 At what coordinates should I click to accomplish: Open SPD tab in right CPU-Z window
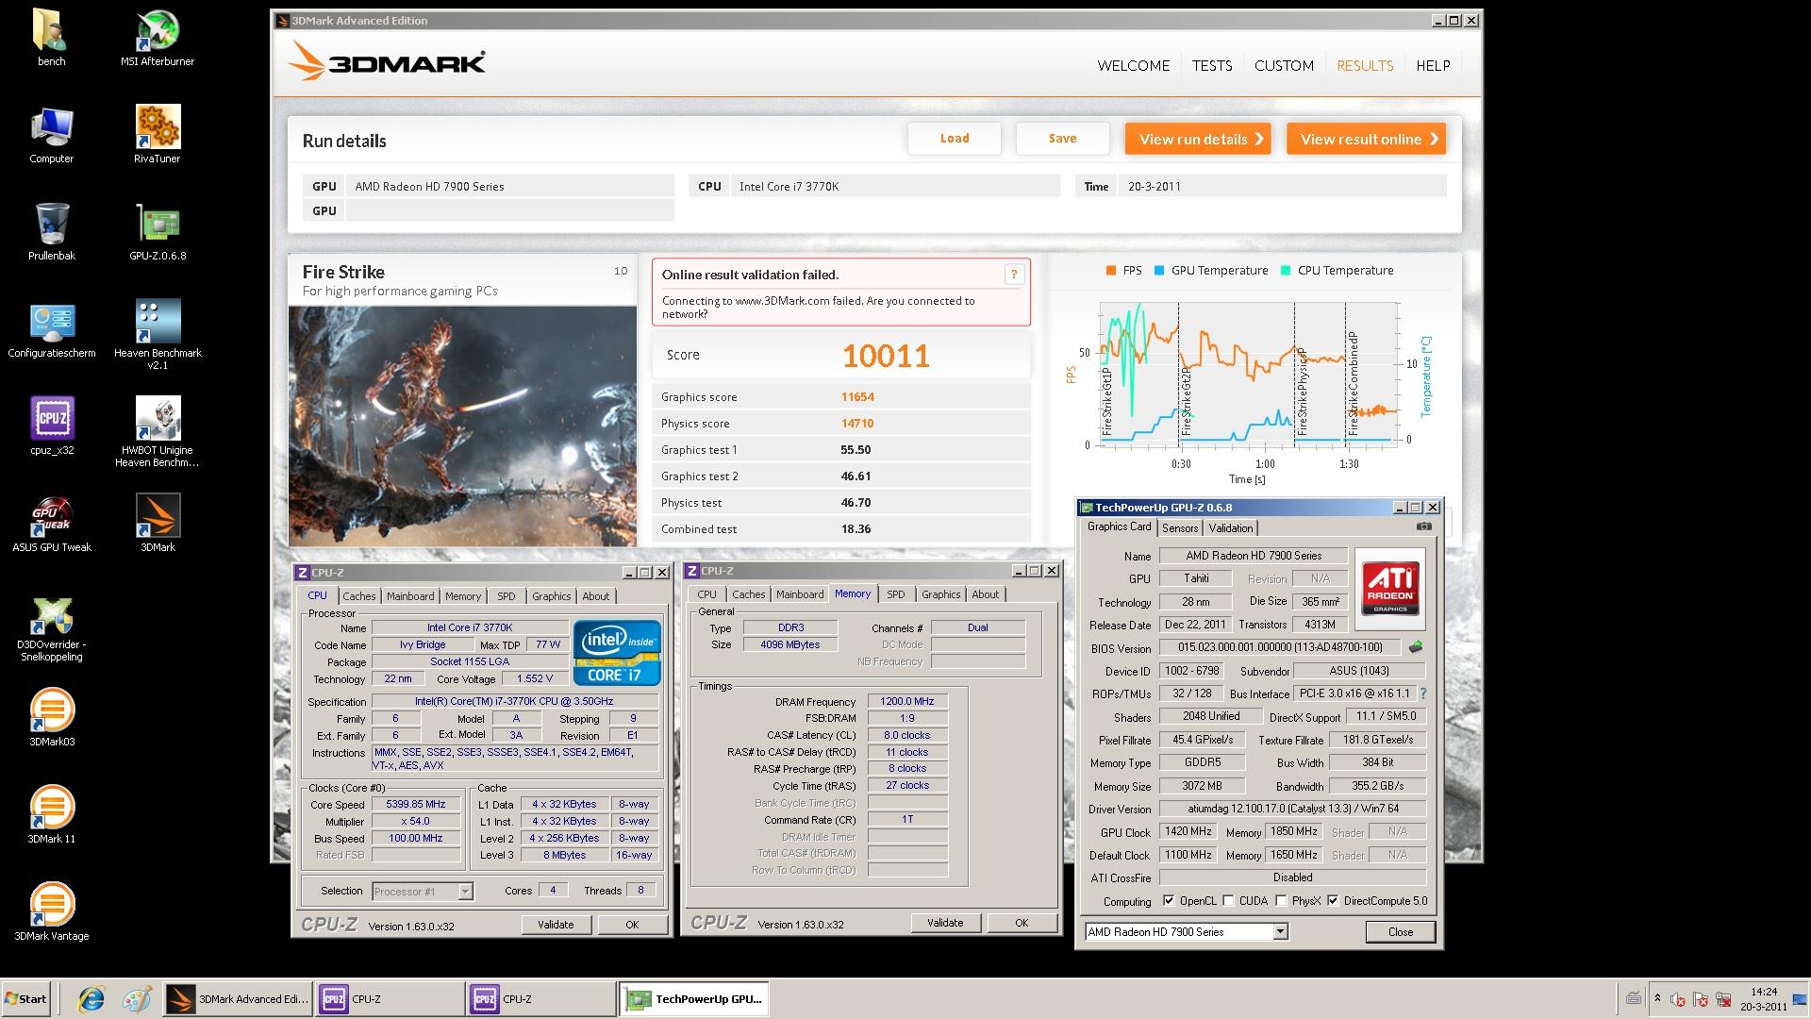pyautogui.click(x=896, y=594)
